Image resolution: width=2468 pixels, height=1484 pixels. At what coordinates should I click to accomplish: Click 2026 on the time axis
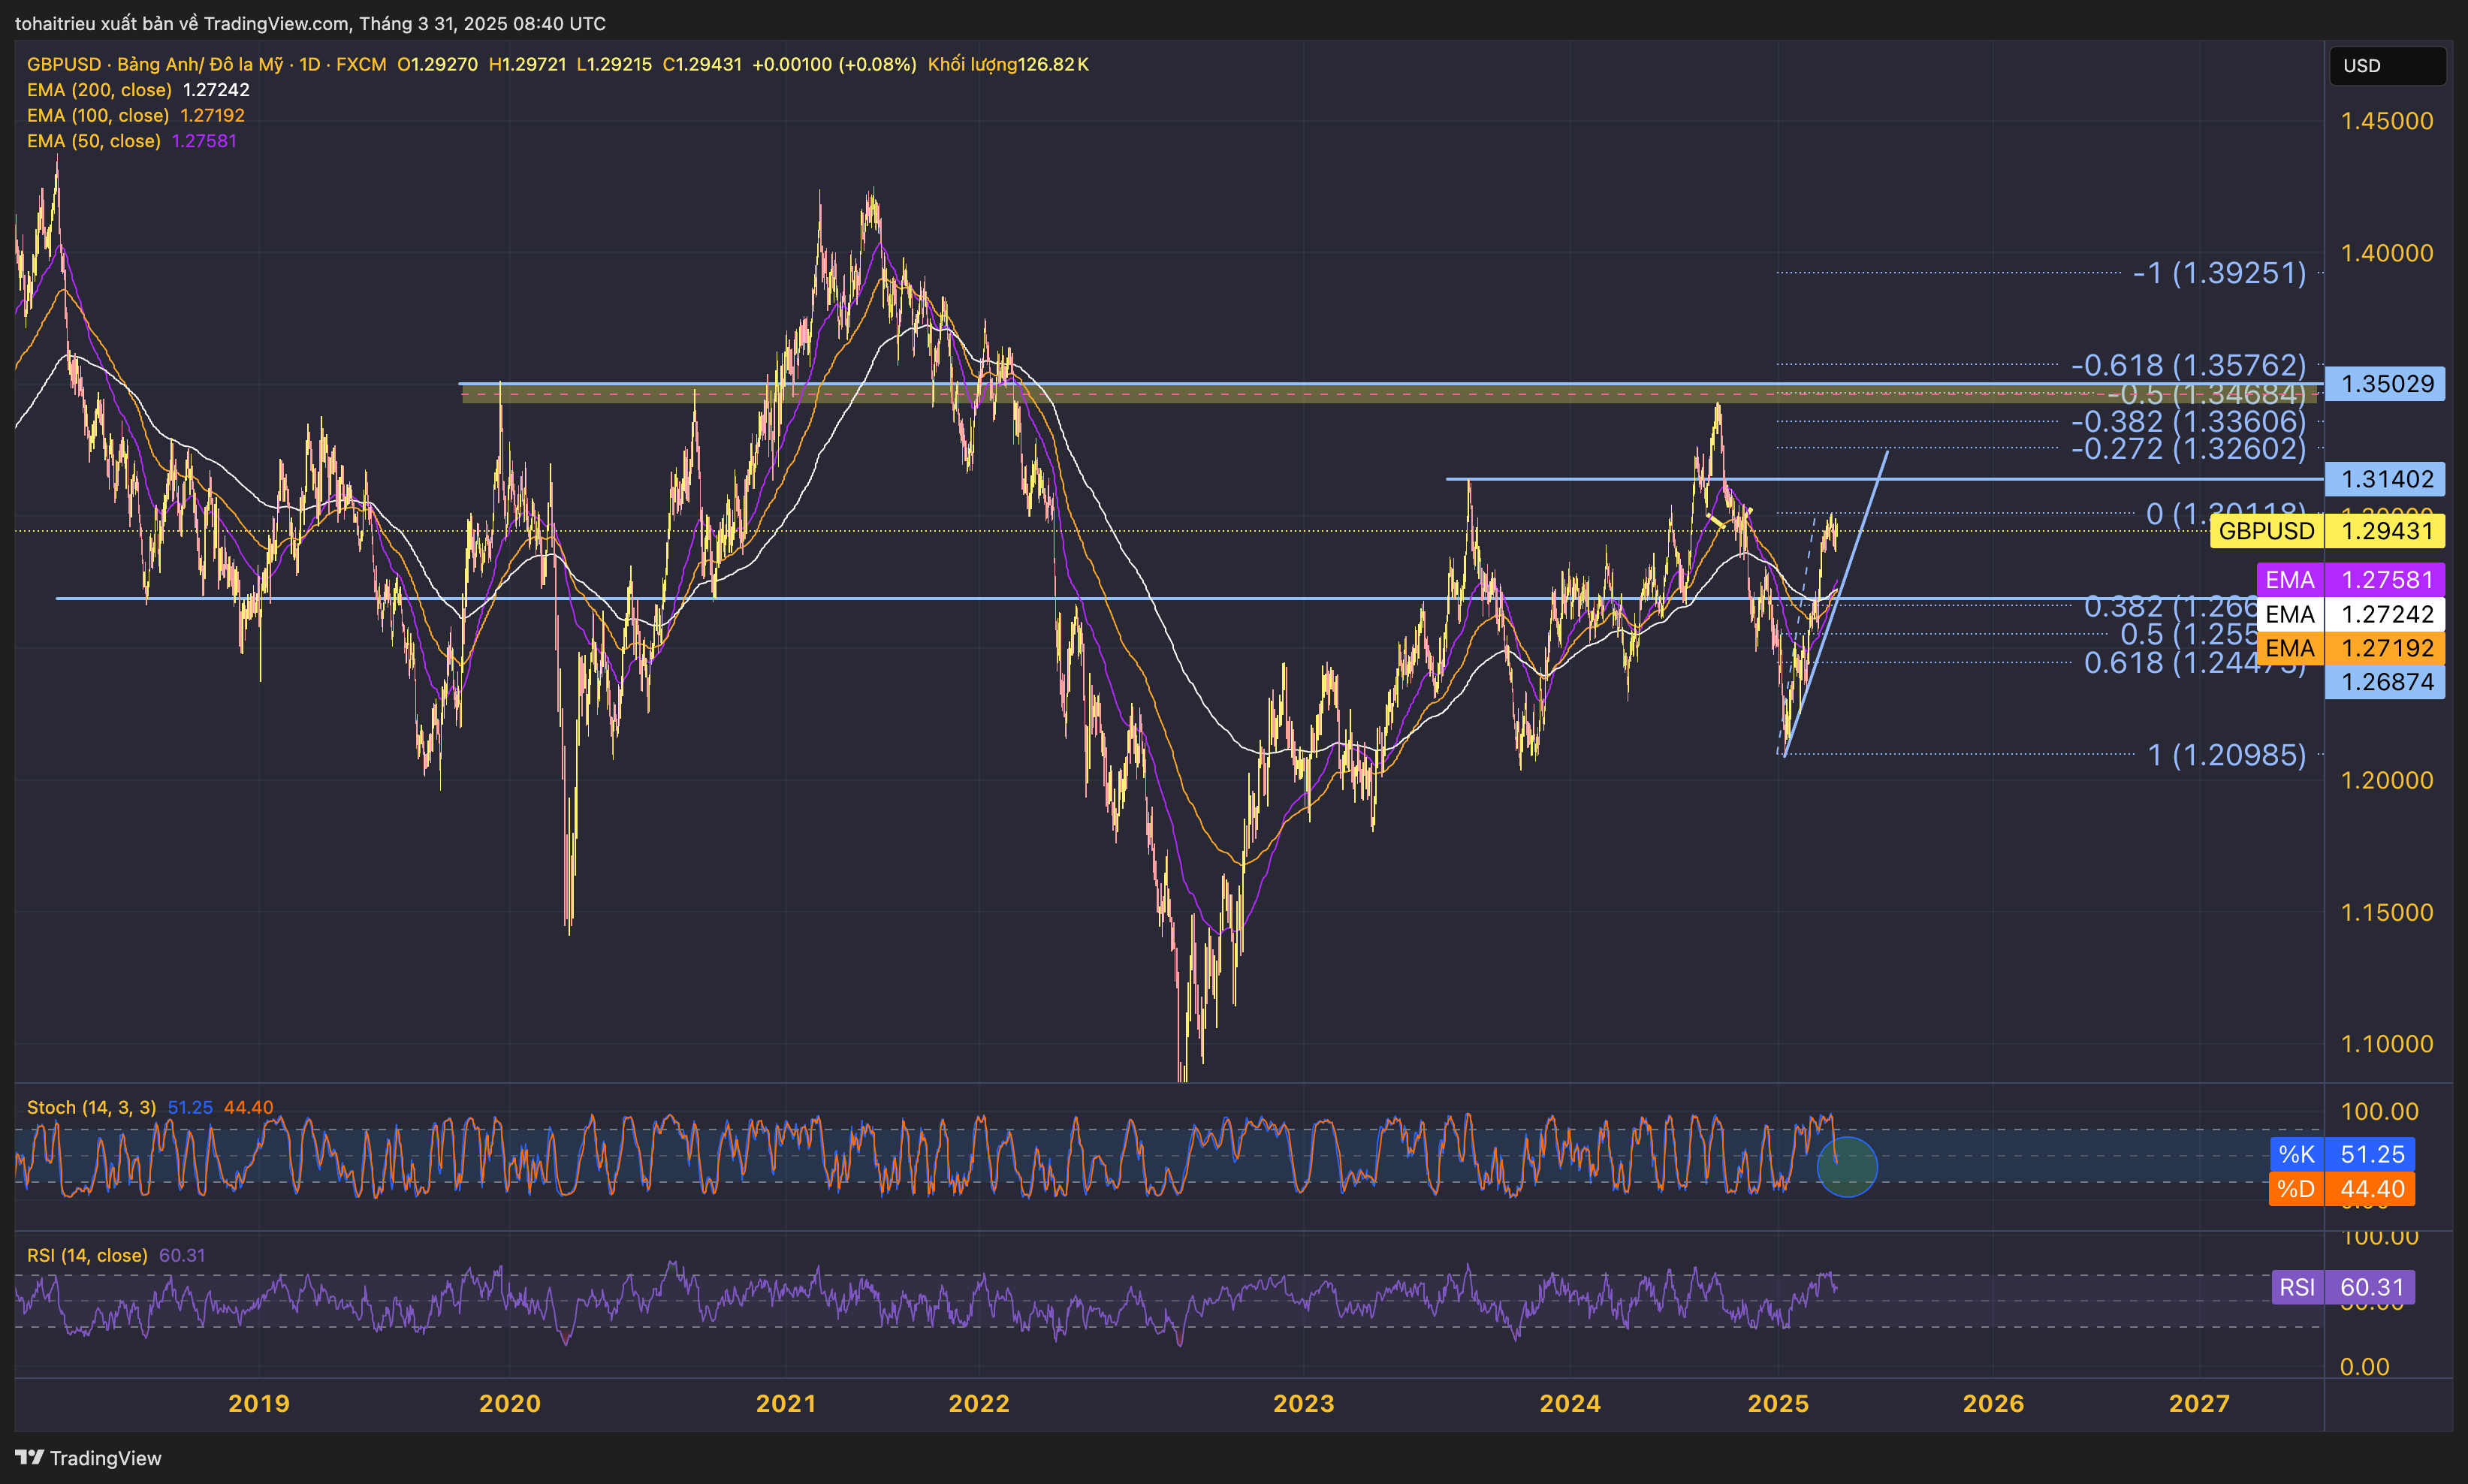coord(1993,1403)
